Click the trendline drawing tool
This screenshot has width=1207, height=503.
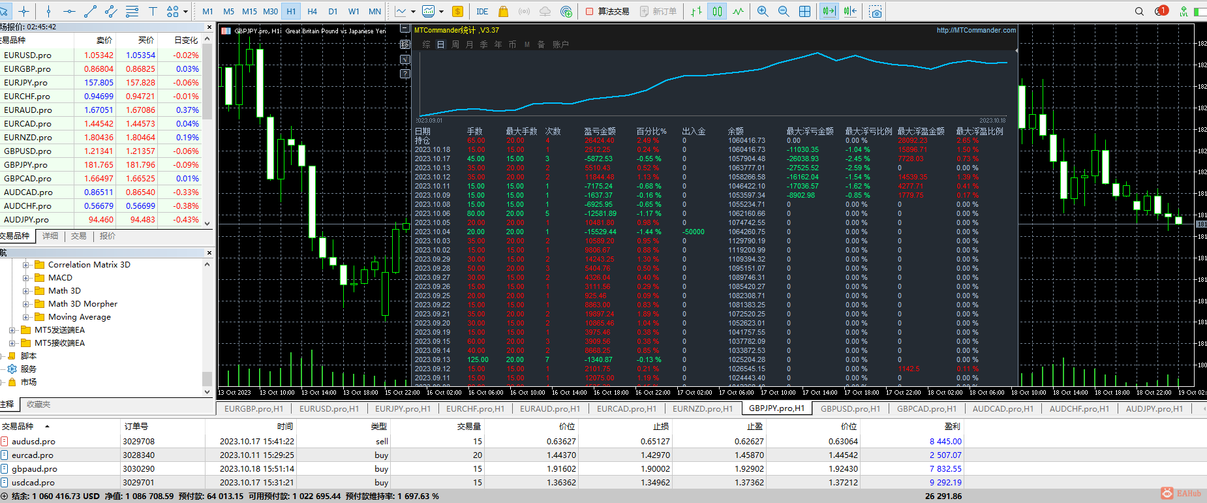[90, 11]
